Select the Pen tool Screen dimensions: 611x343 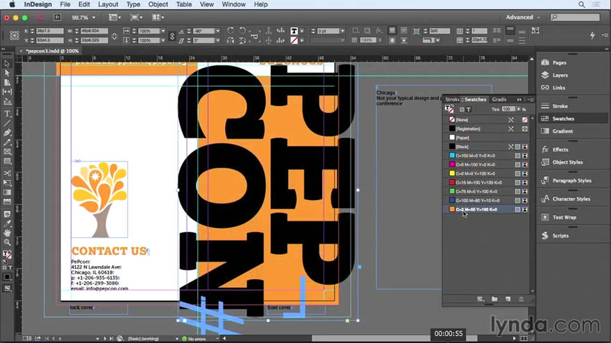tap(7, 133)
